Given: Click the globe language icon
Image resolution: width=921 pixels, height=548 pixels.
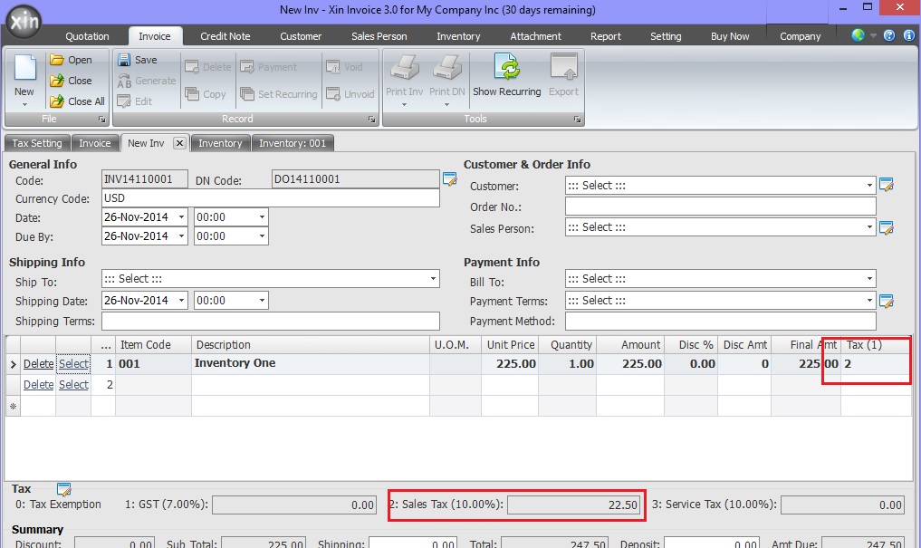Looking at the screenshot, I should pos(859,35).
